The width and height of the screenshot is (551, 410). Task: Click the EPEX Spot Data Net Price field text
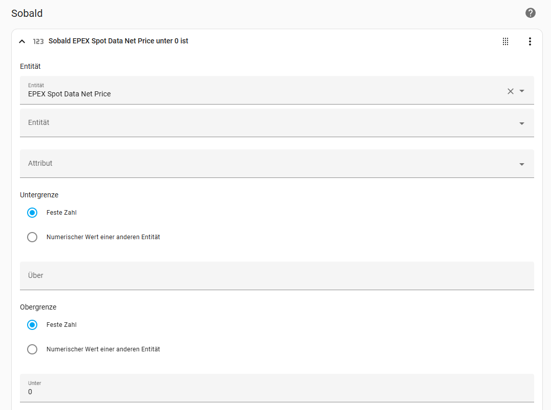point(70,94)
